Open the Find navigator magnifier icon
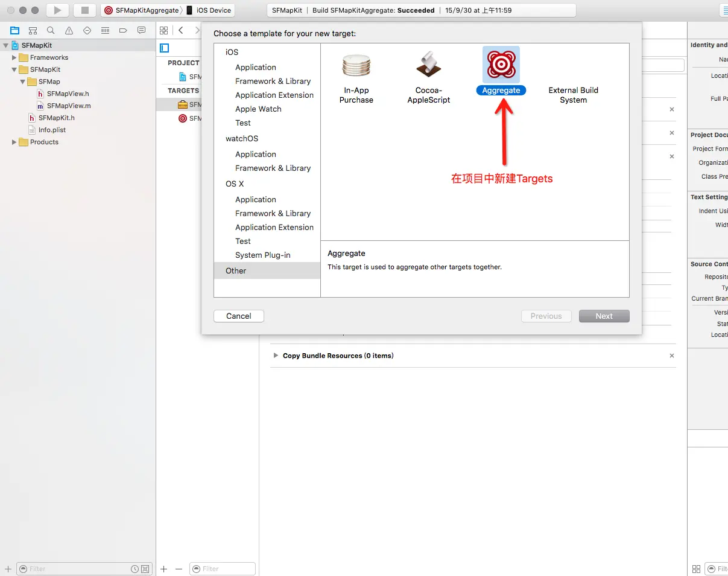Screen dimensions: 728x576 [51, 30]
